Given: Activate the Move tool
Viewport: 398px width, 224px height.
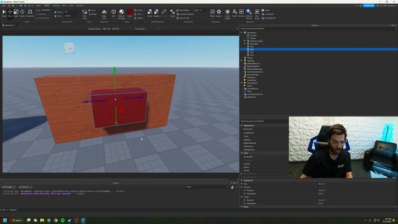Looking at the screenshot, I should (10, 13).
